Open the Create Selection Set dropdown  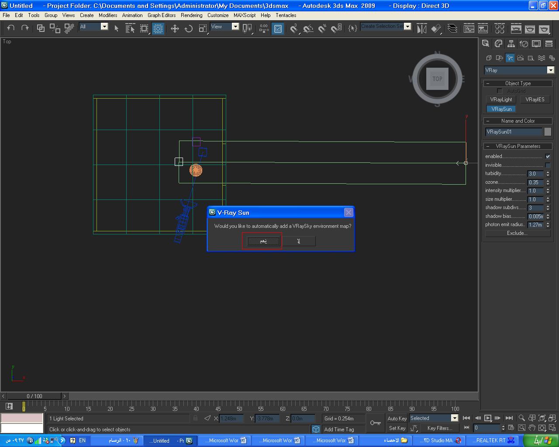tap(386, 26)
